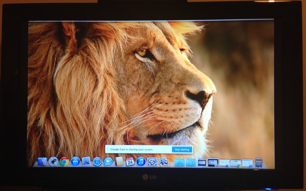Open the Applications folder stack in Dock
Image resolution: width=306 pixels, height=191 pixels.
pyautogui.click(x=180, y=163)
